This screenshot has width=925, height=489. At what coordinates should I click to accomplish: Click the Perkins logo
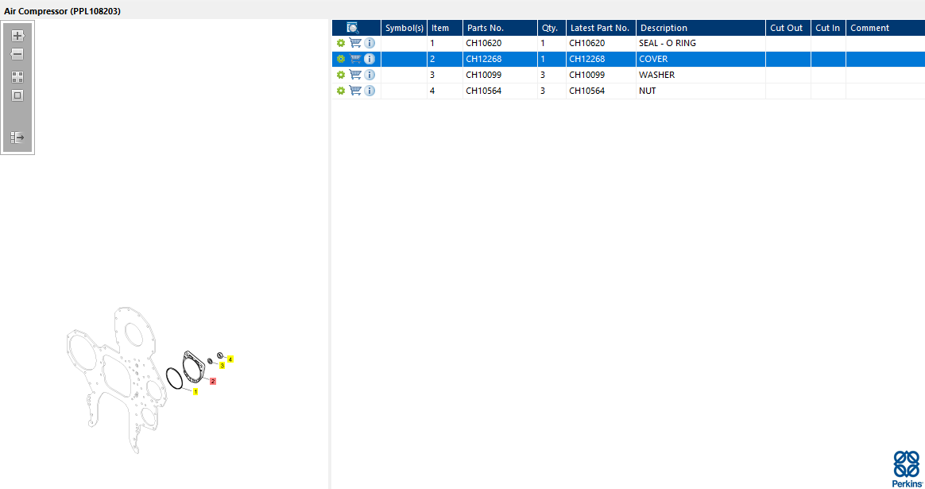(x=908, y=469)
